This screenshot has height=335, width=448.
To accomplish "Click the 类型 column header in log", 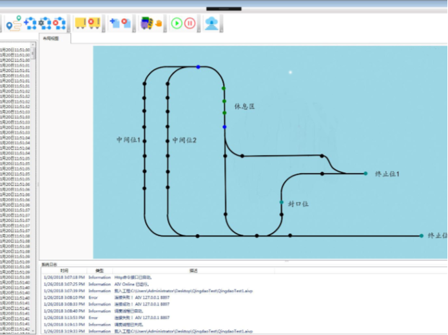I will [x=100, y=271].
